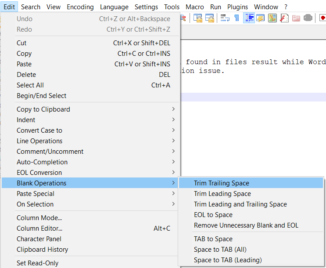
Task: Open the Settings menu
Action: 146,7
